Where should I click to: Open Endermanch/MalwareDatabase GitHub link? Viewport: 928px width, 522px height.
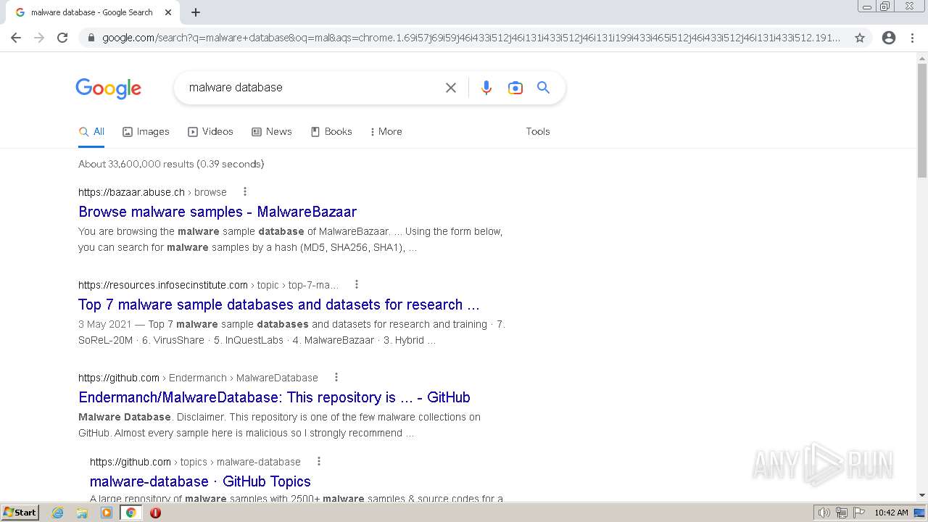[274, 397]
